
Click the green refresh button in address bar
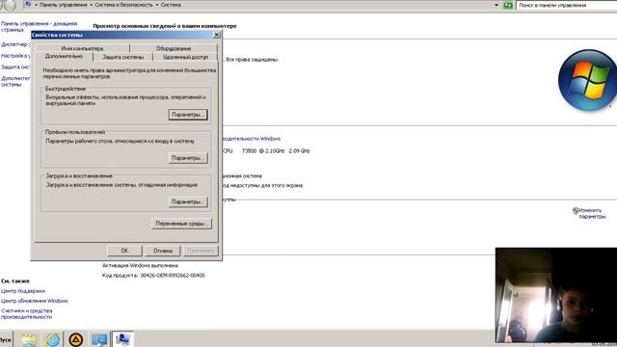[508, 5]
